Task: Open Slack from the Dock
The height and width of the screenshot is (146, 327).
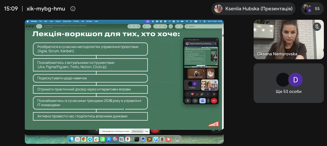Action: click(x=96, y=139)
